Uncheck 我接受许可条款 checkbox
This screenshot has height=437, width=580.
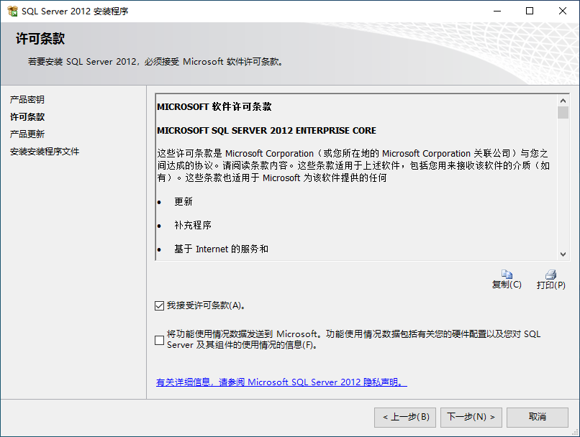pos(160,306)
